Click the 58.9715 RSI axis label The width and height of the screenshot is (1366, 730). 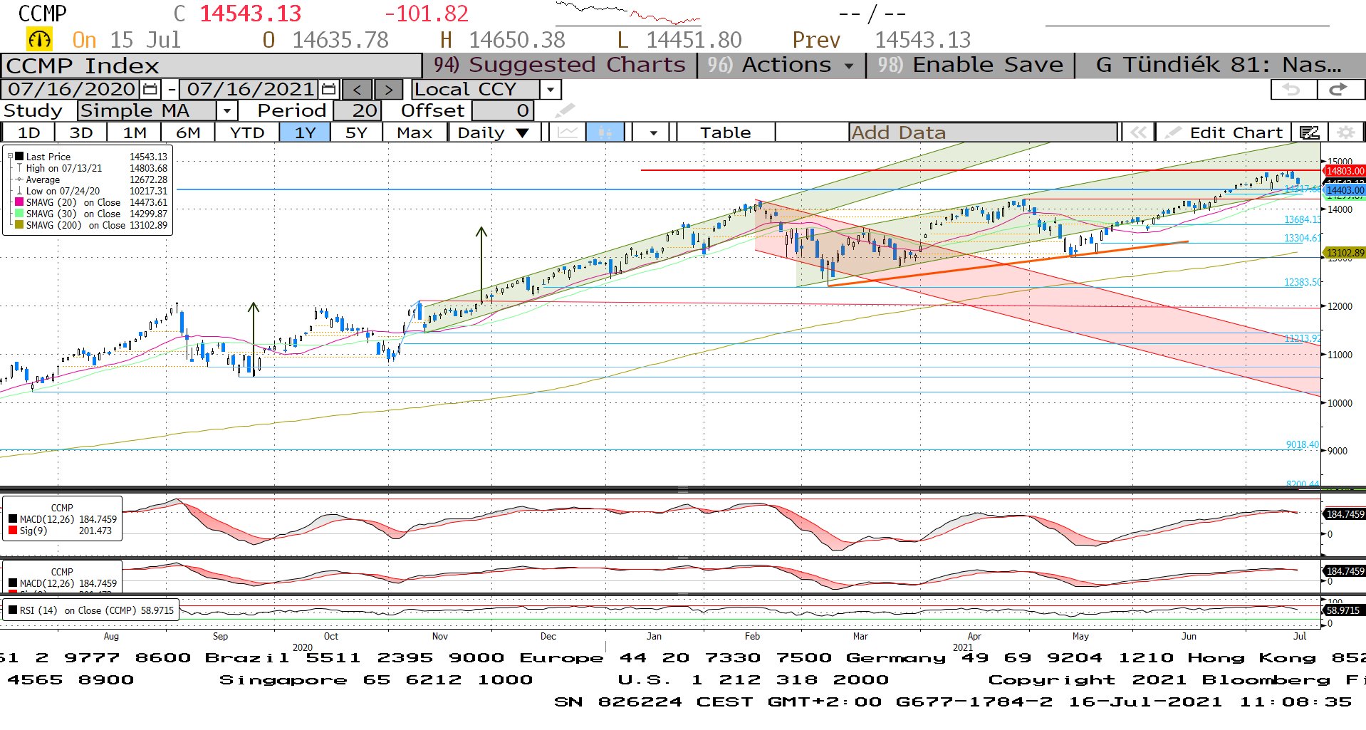1343,610
